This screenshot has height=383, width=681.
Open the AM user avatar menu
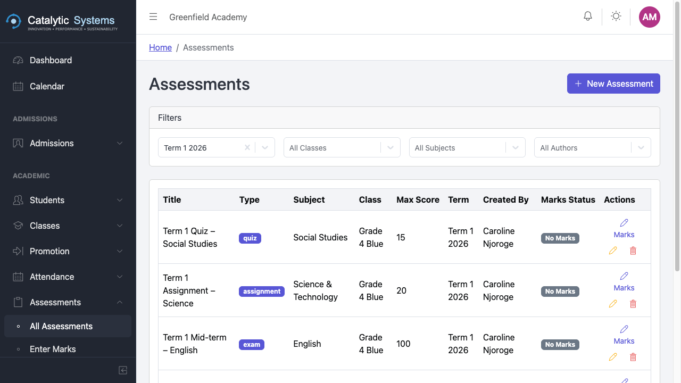pos(650,17)
